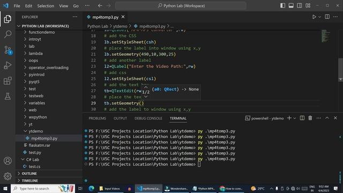Screen dimensions: 343x193
Task: Open the Edit menu
Action: pos(28,6)
